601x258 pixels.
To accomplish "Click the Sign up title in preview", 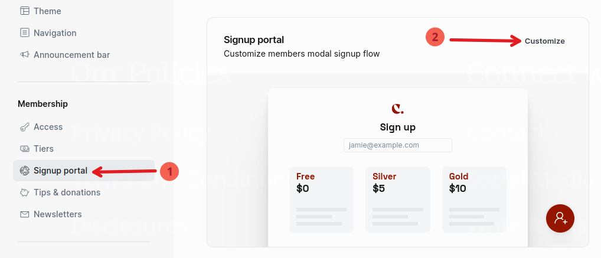I will click(397, 127).
